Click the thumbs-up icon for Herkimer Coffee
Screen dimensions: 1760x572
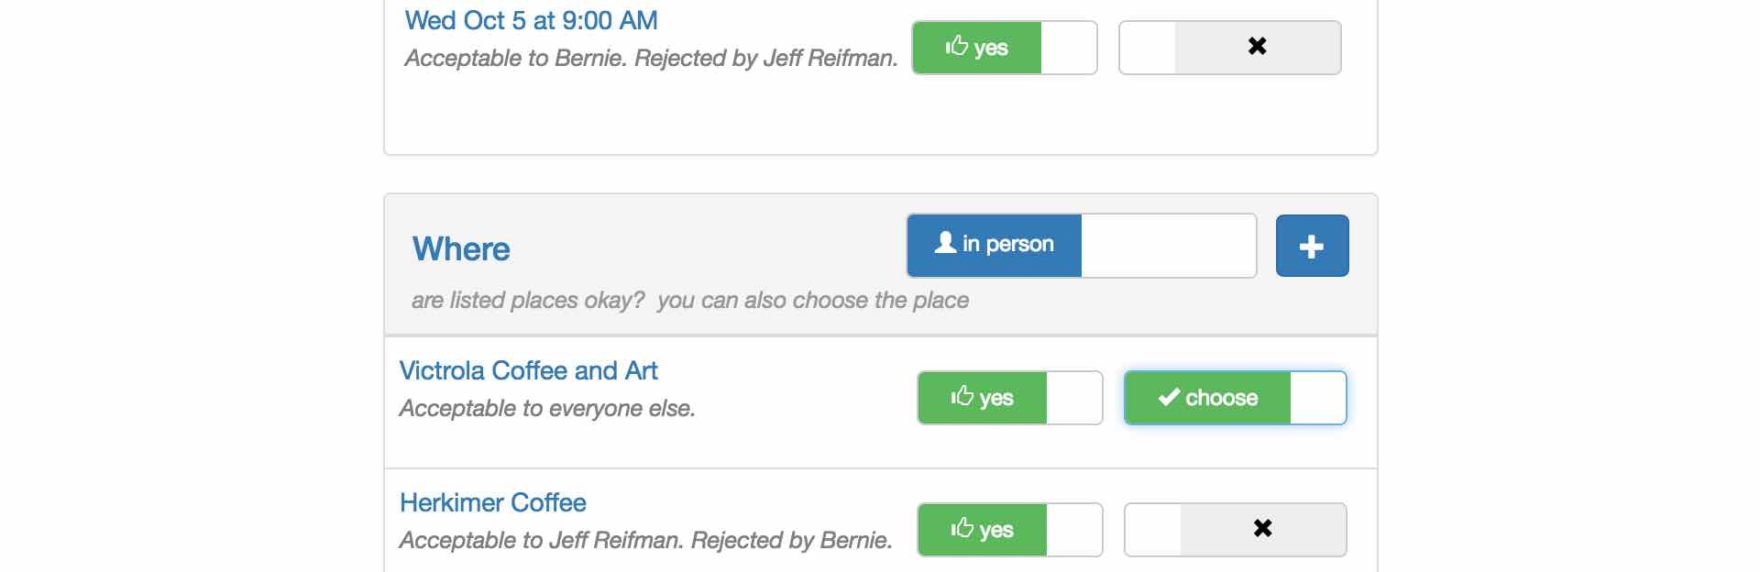click(x=962, y=528)
